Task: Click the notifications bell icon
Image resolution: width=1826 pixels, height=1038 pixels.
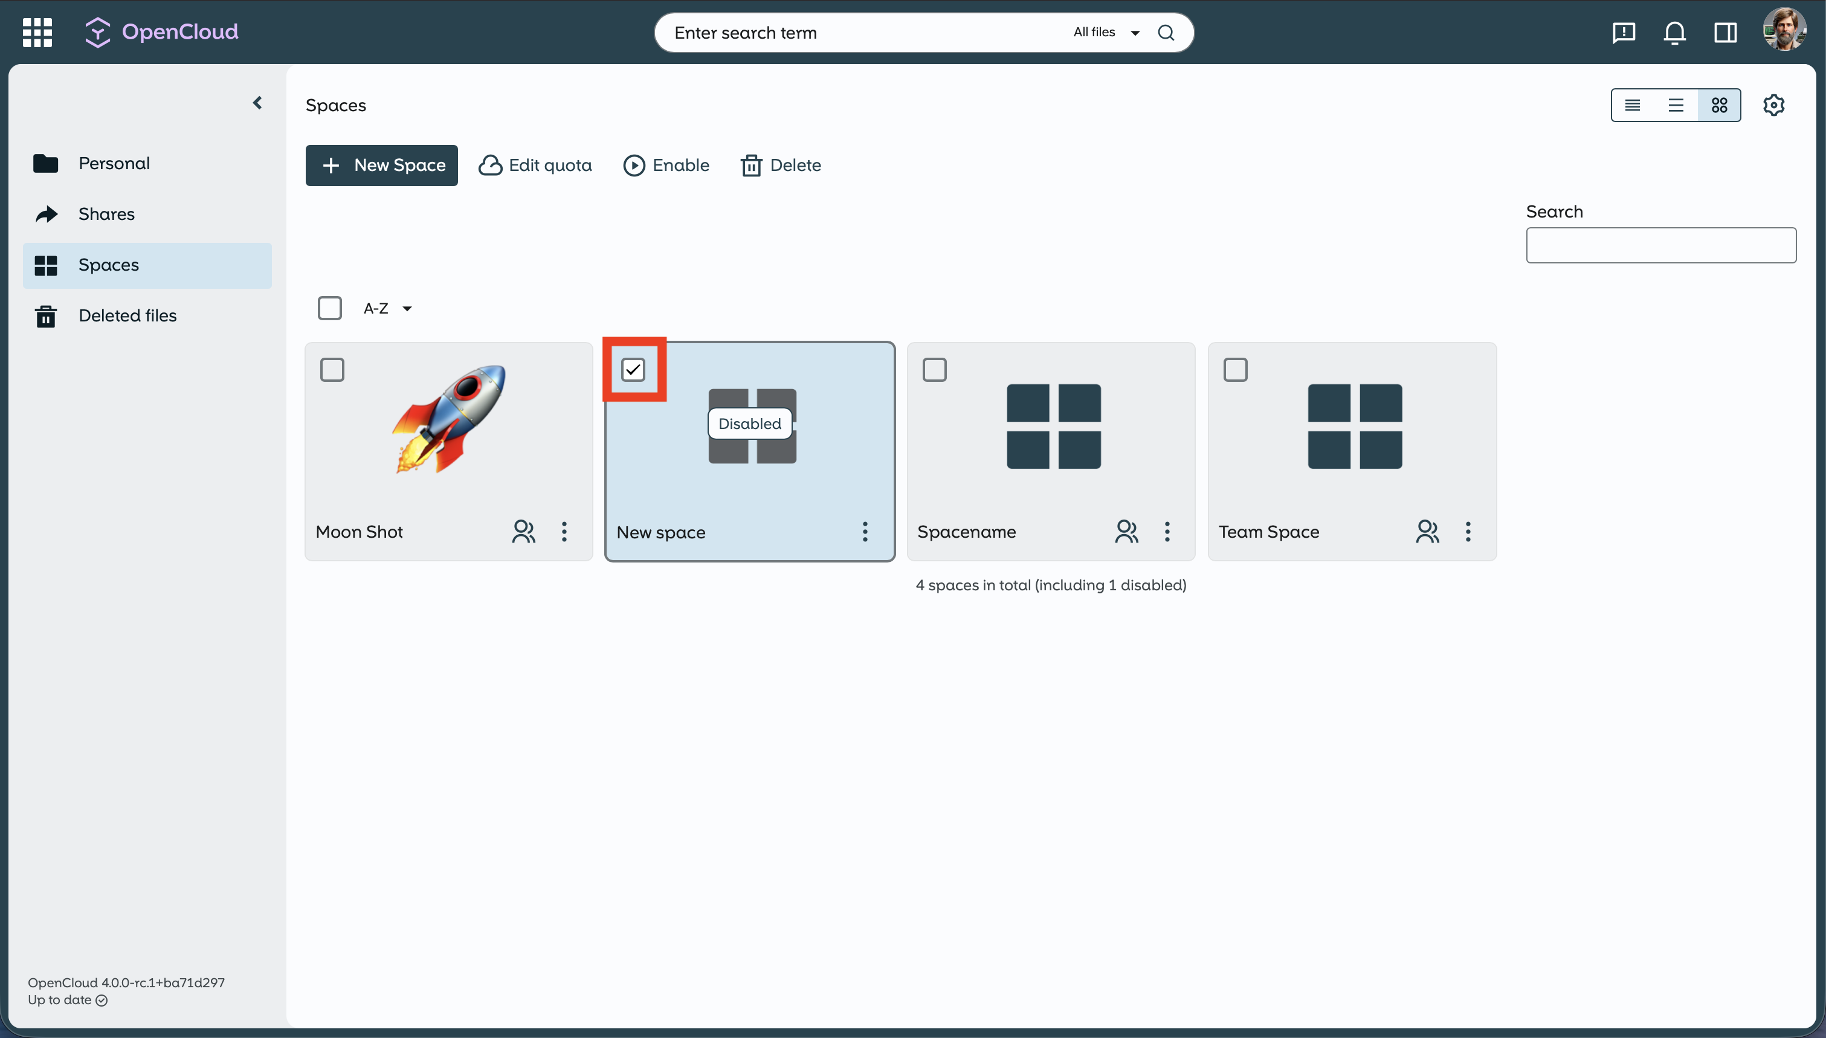Action: [x=1674, y=32]
